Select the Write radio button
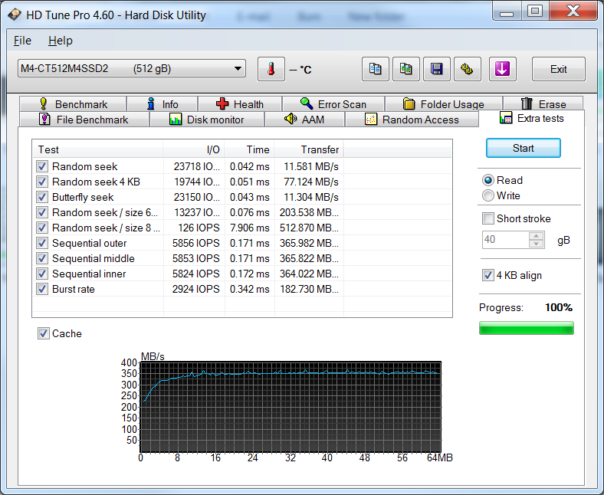 488,195
